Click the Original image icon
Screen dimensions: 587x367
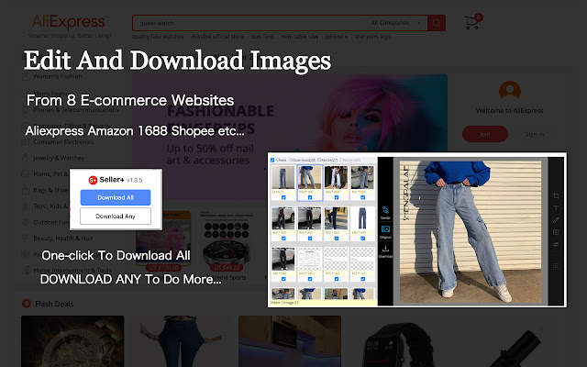[x=386, y=229]
